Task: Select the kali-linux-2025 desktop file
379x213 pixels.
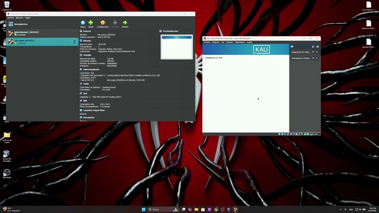Action: (368, 25)
